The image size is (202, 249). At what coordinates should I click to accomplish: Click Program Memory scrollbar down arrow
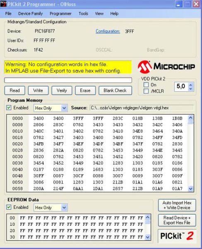point(190,189)
